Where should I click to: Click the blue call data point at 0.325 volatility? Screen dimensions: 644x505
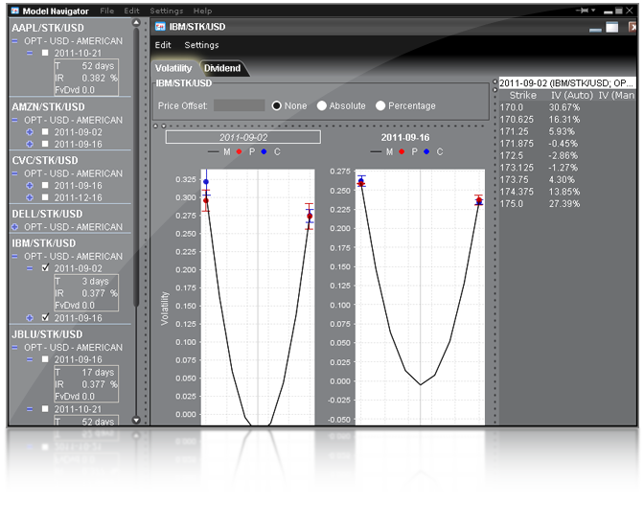206,181
